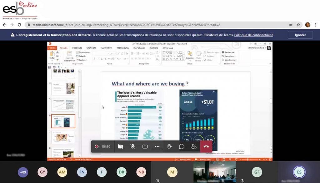Select slide 5 thumbnail
Screen dimensions: 320x183
(63, 105)
